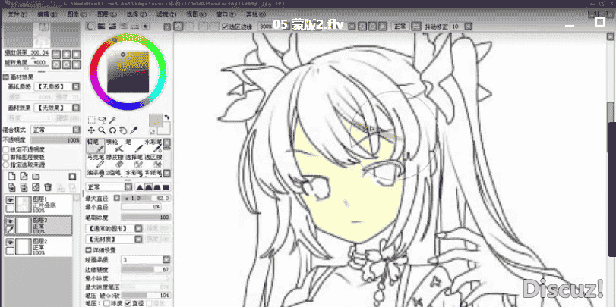Create a new layer folder
The image size is (616, 307).
36,177
